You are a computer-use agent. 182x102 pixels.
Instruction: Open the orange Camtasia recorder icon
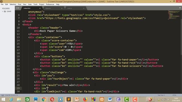[135, 99]
